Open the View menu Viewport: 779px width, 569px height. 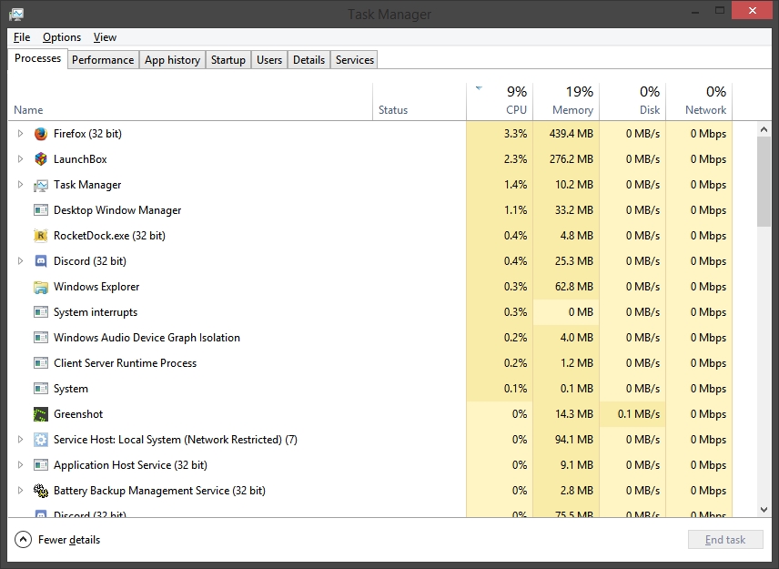coord(105,37)
